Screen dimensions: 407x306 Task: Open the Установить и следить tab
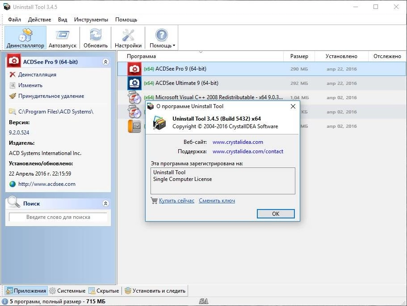coord(155,291)
